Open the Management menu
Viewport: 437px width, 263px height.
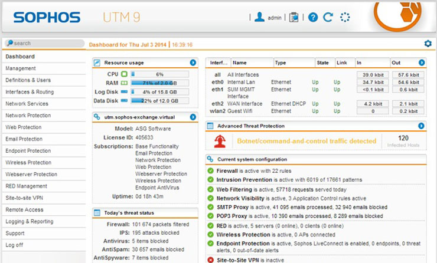coord(44,68)
